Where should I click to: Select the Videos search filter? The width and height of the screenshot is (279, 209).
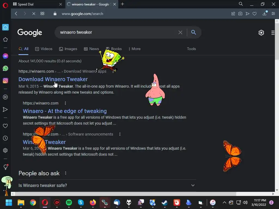click(x=44, y=49)
